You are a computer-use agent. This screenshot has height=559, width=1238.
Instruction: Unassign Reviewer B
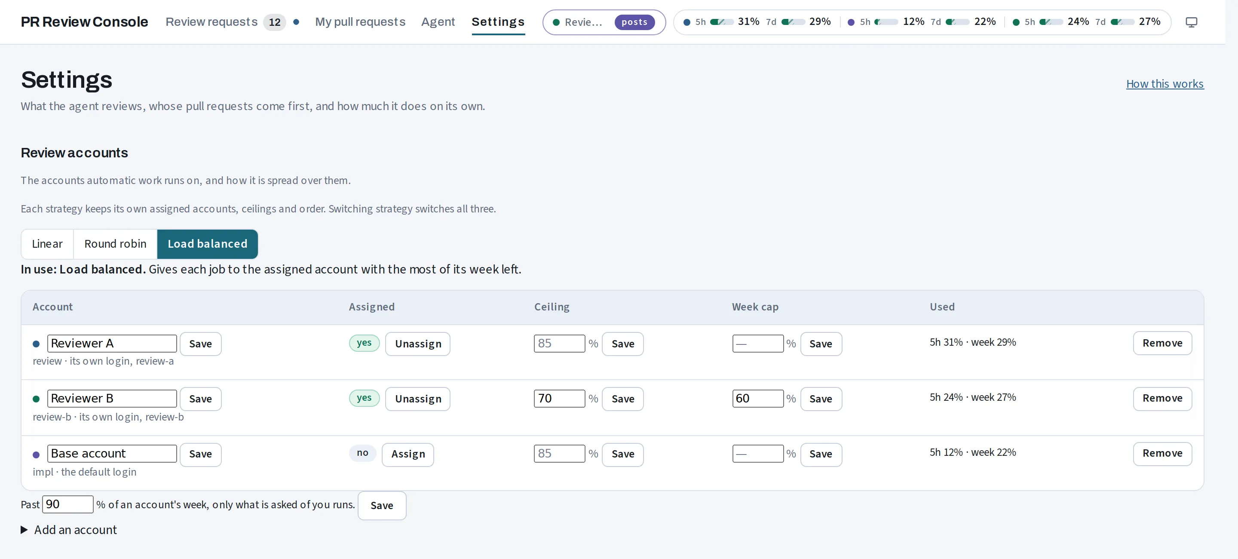(418, 399)
